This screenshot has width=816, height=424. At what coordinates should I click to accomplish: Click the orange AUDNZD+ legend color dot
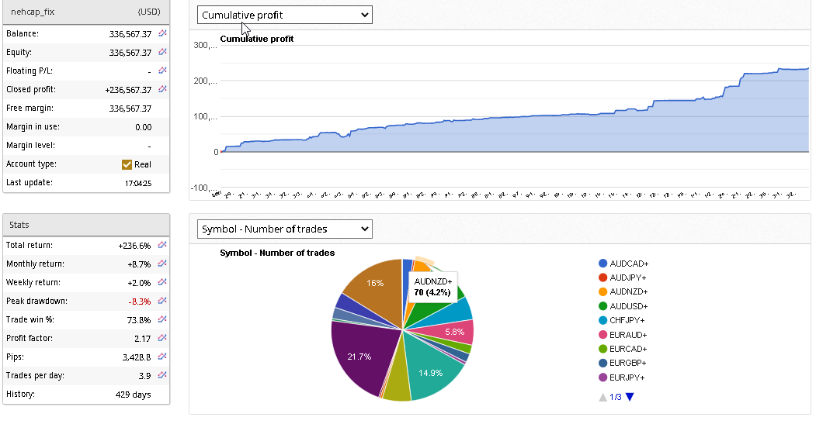[x=602, y=291]
